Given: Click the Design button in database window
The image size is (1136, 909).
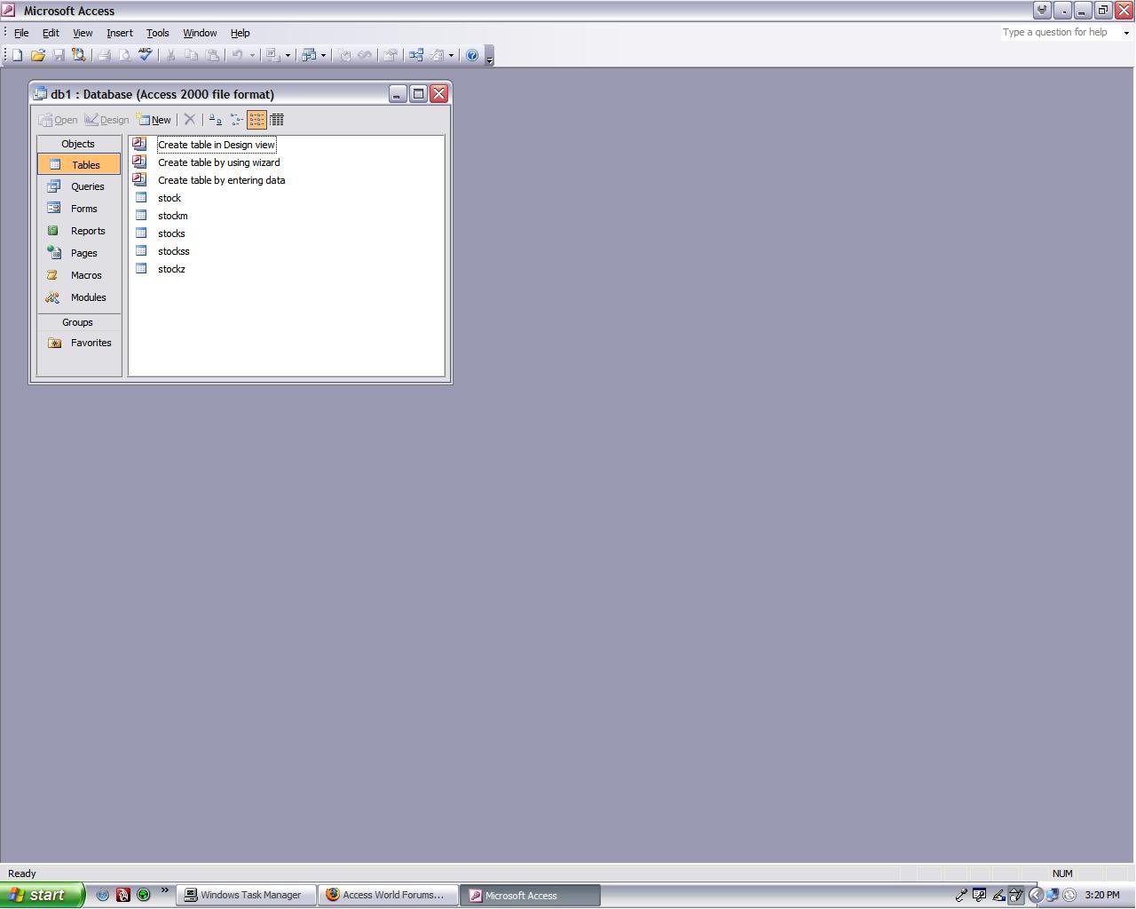Looking at the screenshot, I should pos(107,120).
